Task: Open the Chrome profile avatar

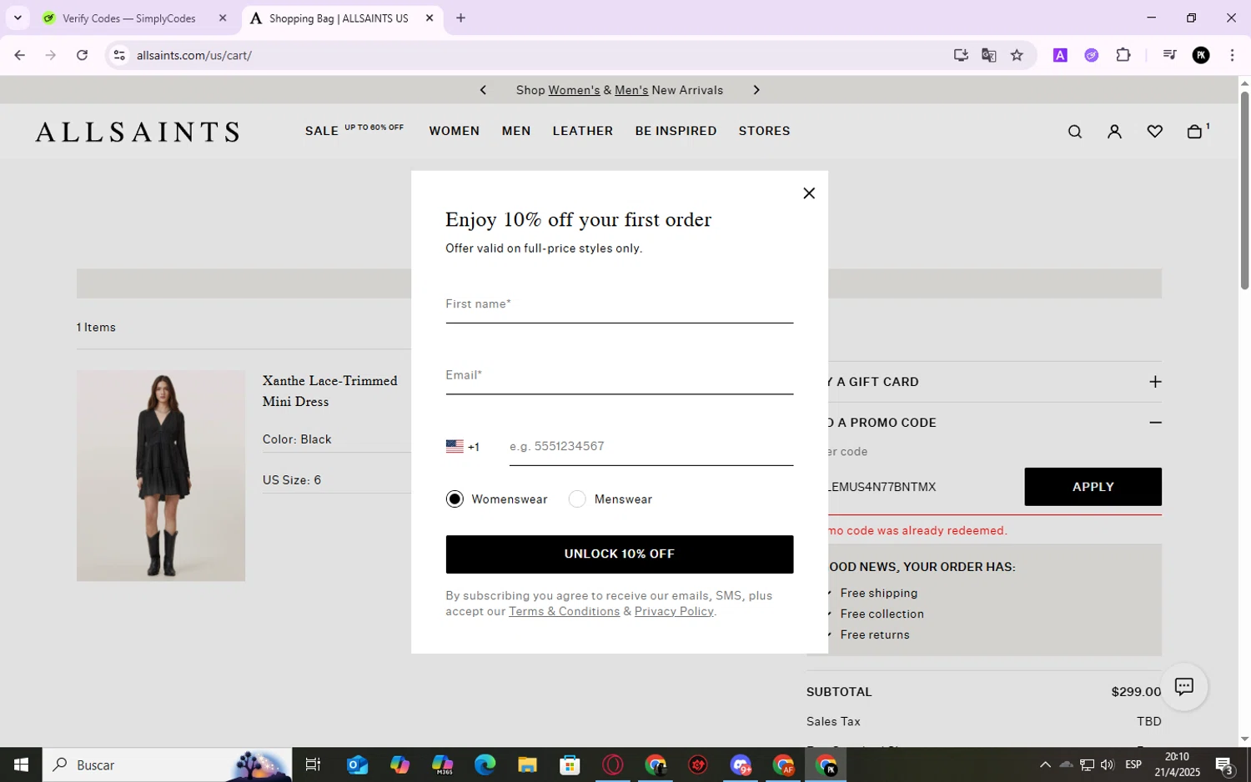Action: coord(1201,55)
